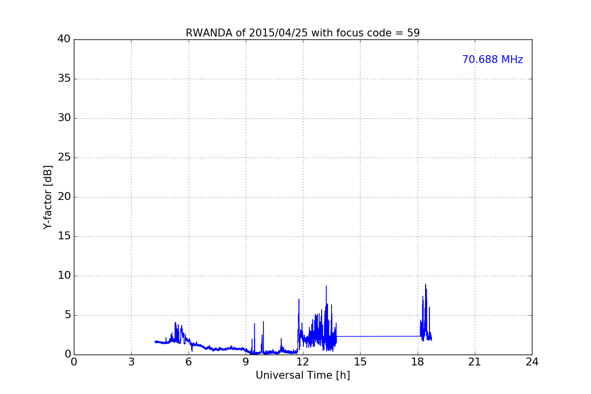
Task: Click x-axis tick label '12'
Action: click(303, 361)
